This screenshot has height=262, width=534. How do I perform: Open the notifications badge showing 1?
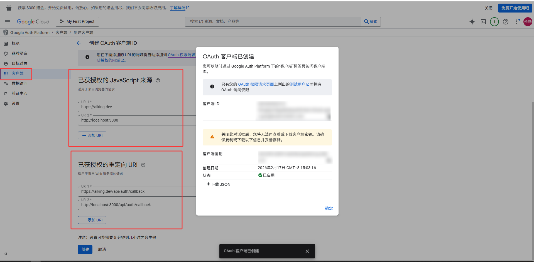pos(494,22)
